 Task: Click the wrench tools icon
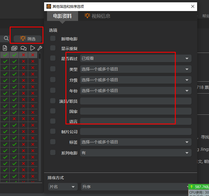pos(40,48)
